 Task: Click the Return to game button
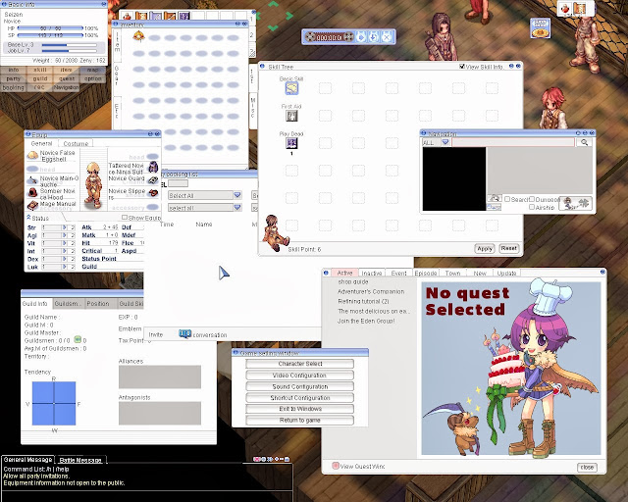pos(299,420)
